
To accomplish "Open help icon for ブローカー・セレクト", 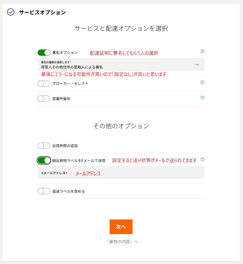I will [202, 82].
